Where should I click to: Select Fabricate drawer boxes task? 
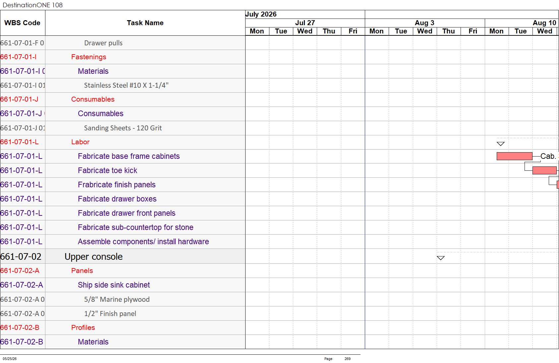click(x=117, y=199)
